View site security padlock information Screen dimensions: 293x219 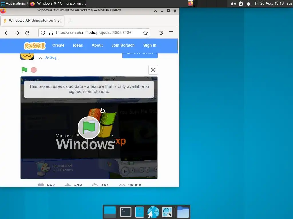(51, 33)
